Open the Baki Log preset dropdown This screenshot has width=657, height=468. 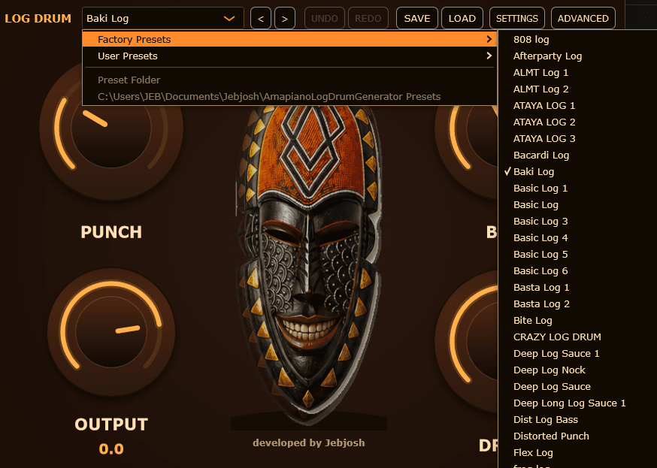click(162, 19)
